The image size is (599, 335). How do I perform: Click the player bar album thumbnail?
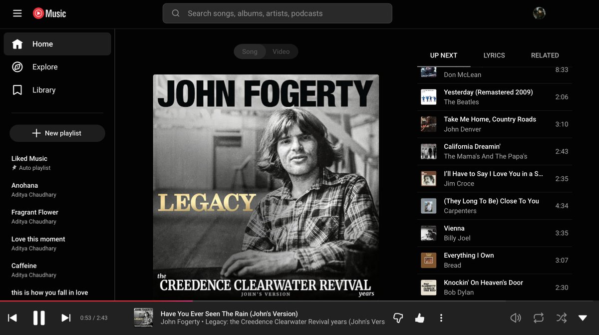tap(143, 318)
